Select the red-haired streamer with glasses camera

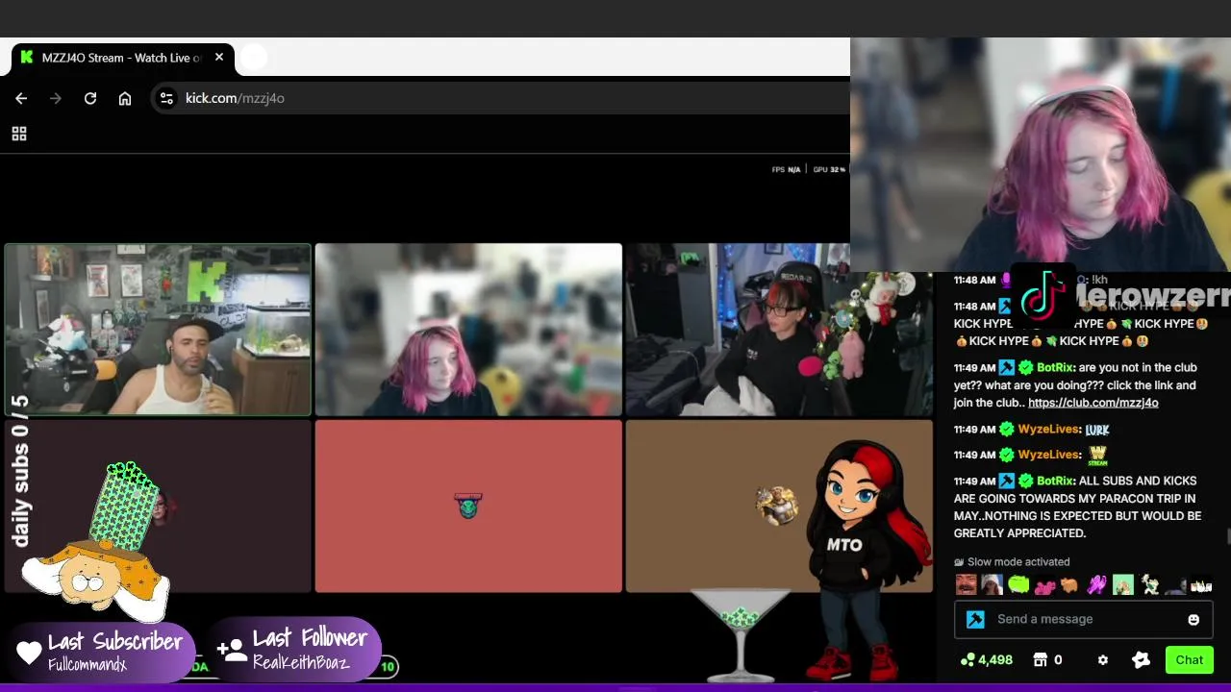pos(779,330)
